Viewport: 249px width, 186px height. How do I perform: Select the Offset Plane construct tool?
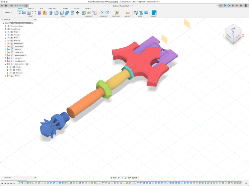click(117, 13)
